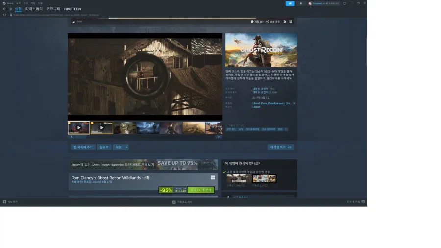Expand the developer list plus button
441x248 pixels.
(x=294, y=103)
